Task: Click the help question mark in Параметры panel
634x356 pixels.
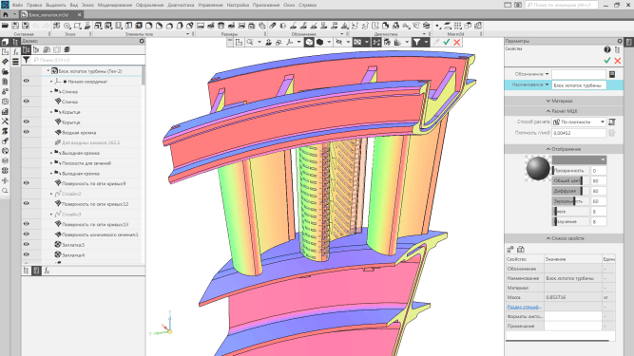Action: pos(606,49)
